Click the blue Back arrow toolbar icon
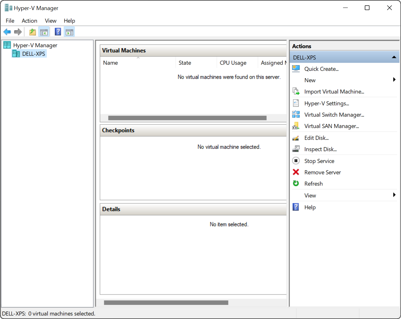Screen dimensions: 401x319 coord(7,32)
